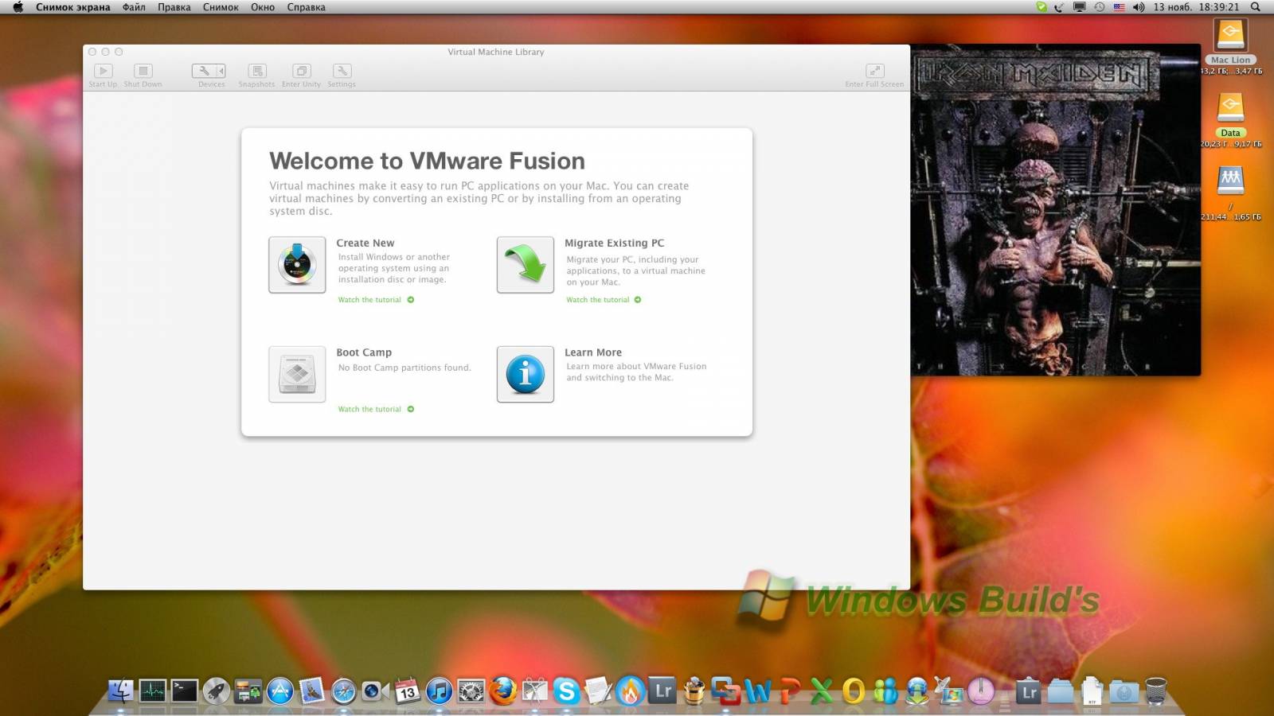The height and width of the screenshot is (716, 1274).
Task: Open the Снимок экрана application menu
Action: click(72, 7)
